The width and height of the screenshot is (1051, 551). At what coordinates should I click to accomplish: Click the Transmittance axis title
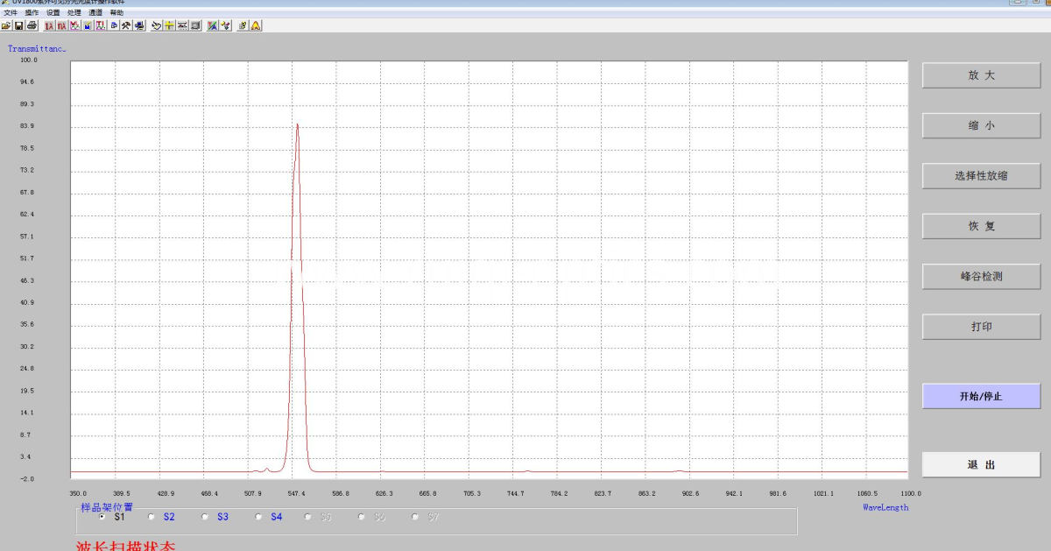tap(37, 49)
